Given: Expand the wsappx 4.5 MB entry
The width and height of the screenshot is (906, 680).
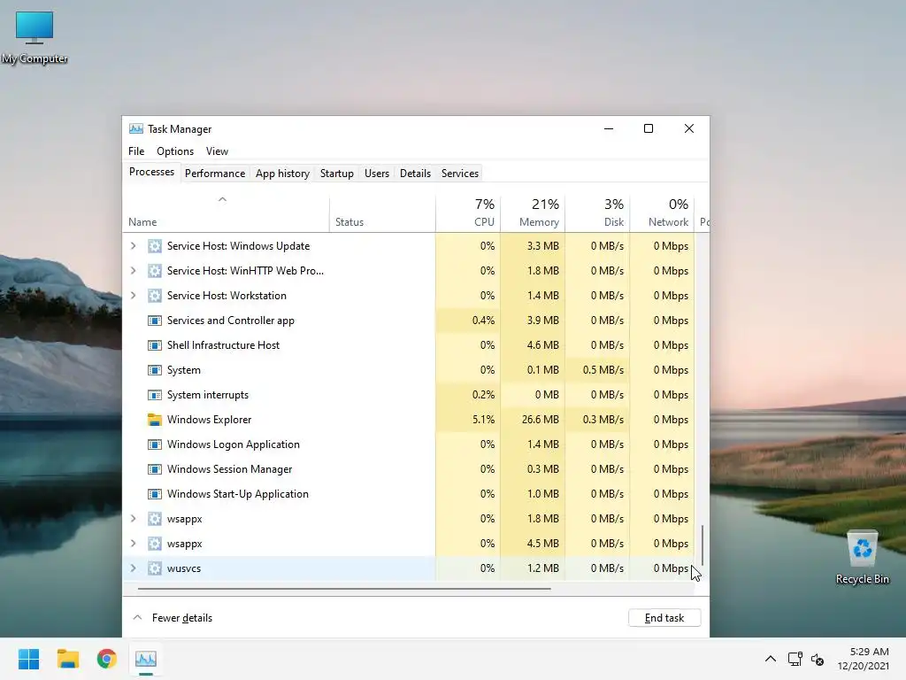Looking at the screenshot, I should pyautogui.click(x=134, y=544).
